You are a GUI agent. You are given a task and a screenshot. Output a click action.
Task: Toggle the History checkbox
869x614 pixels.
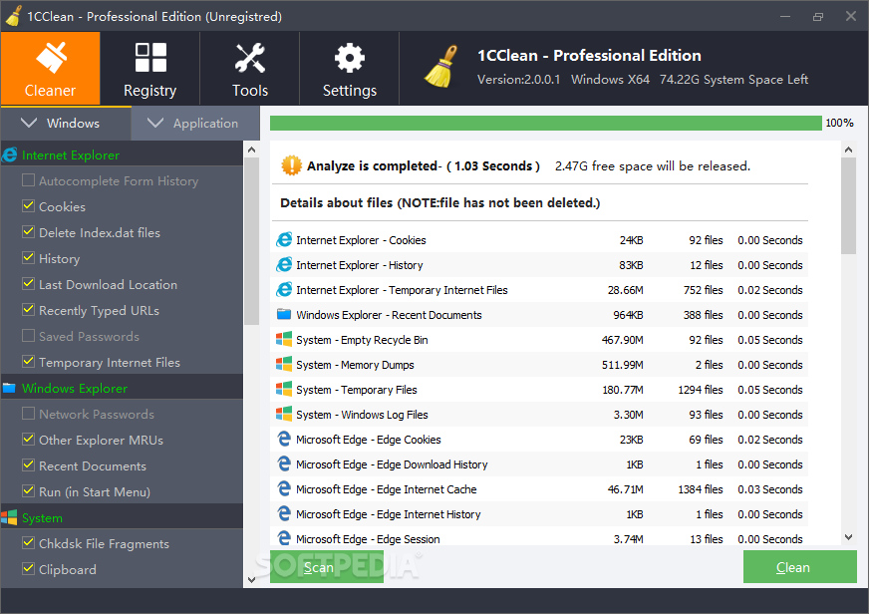(28, 258)
